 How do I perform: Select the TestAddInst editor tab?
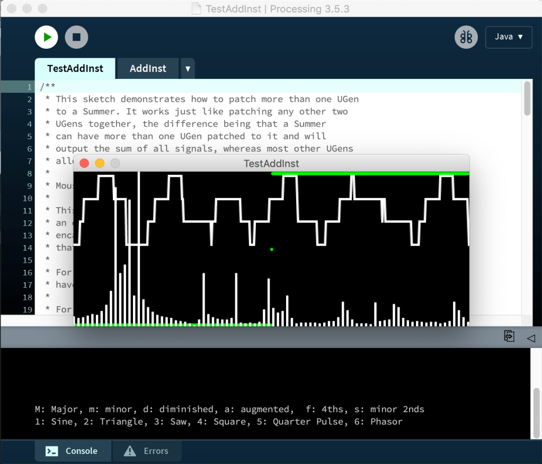(75, 68)
